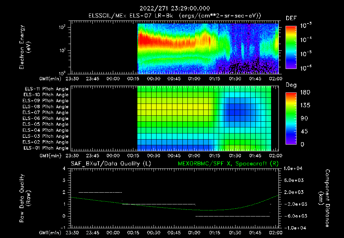Click the DEF label above the top color bar
The image size is (344, 238).
click(291, 18)
